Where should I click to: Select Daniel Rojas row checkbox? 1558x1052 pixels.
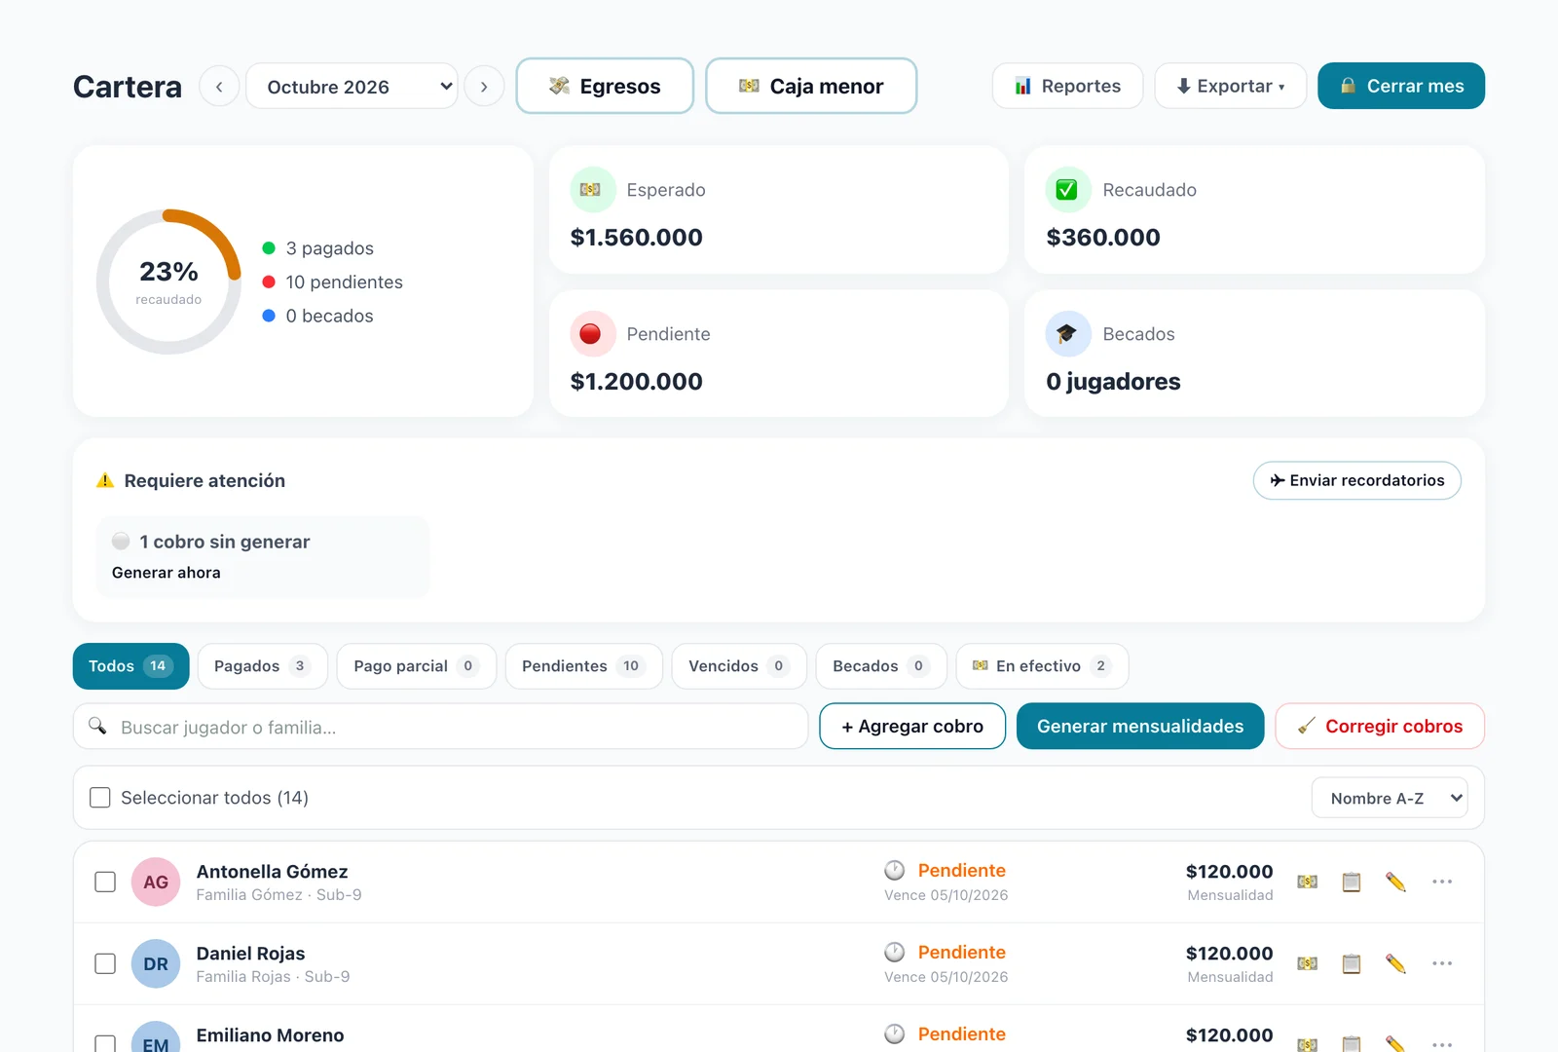point(105,963)
